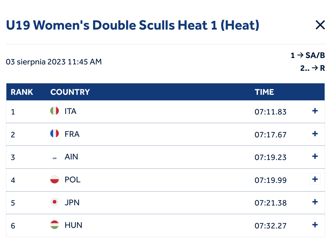Click the Japan flag icon

(x=55, y=202)
